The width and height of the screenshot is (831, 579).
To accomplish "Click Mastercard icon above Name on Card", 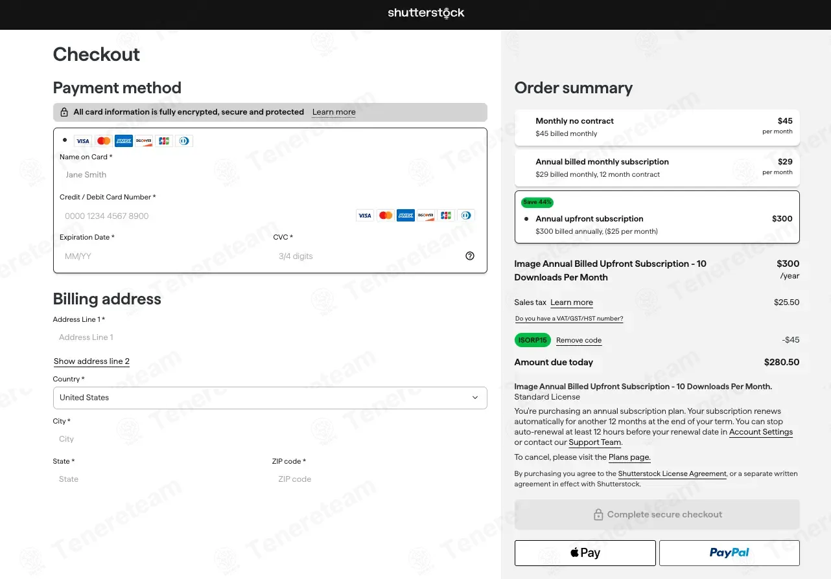I will pos(103,141).
